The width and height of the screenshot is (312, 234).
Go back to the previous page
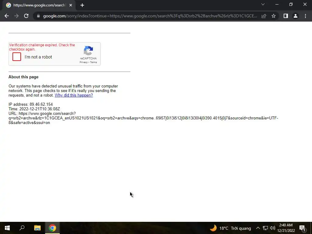7,16
